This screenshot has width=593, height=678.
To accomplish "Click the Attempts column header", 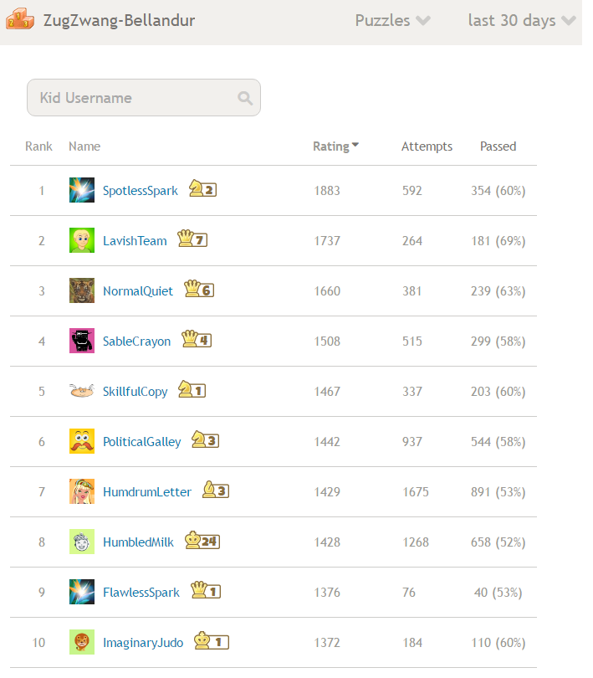I will [427, 146].
